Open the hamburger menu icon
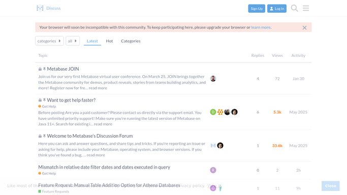The width and height of the screenshot is (347, 195). pyautogui.click(x=306, y=8)
